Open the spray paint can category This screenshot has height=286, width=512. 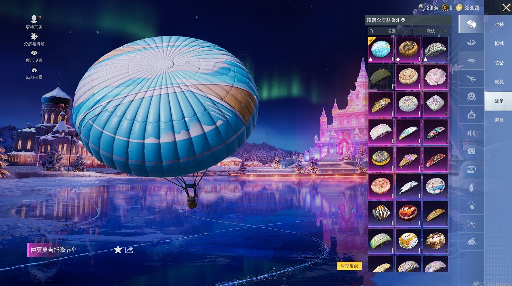(x=471, y=187)
